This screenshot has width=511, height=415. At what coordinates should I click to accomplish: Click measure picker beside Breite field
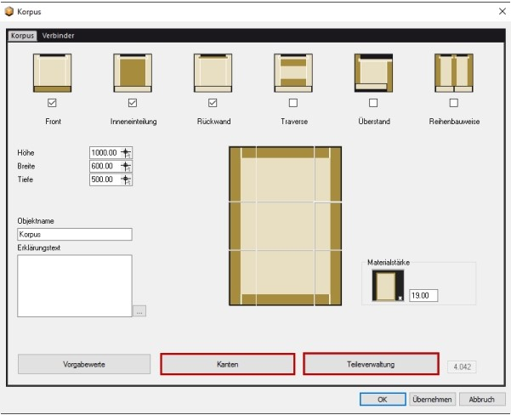(x=126, y=167)
